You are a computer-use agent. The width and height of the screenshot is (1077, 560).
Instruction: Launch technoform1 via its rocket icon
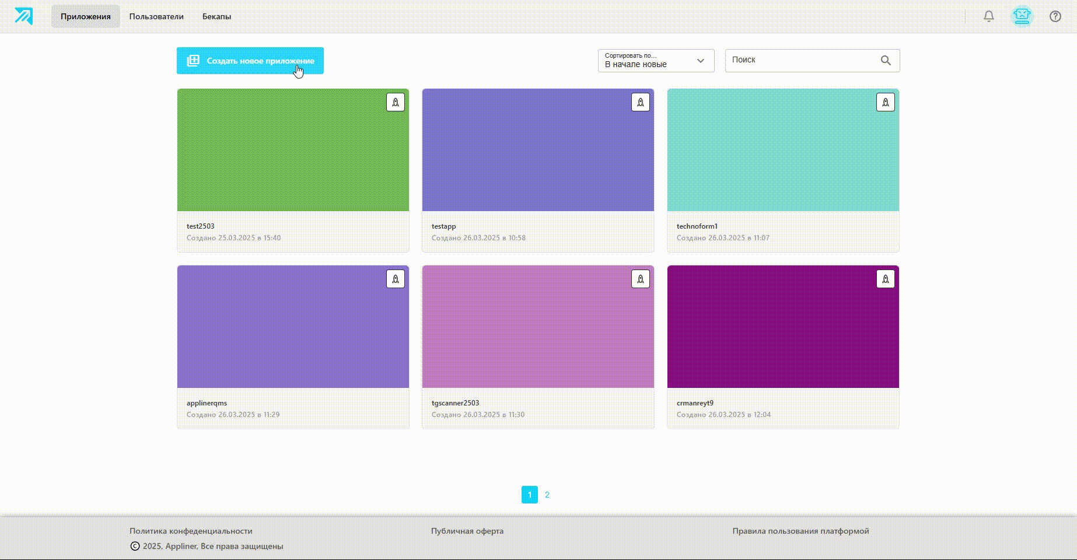coord(885,103)
